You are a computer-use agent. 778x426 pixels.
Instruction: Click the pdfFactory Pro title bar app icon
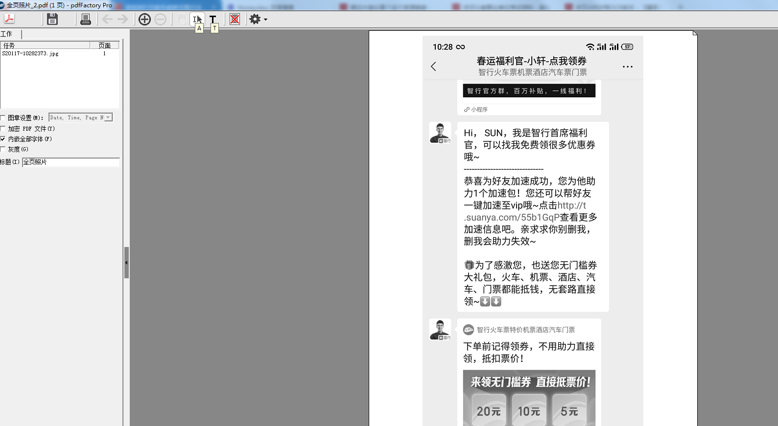pyautogui.click(x=2, y=5)
